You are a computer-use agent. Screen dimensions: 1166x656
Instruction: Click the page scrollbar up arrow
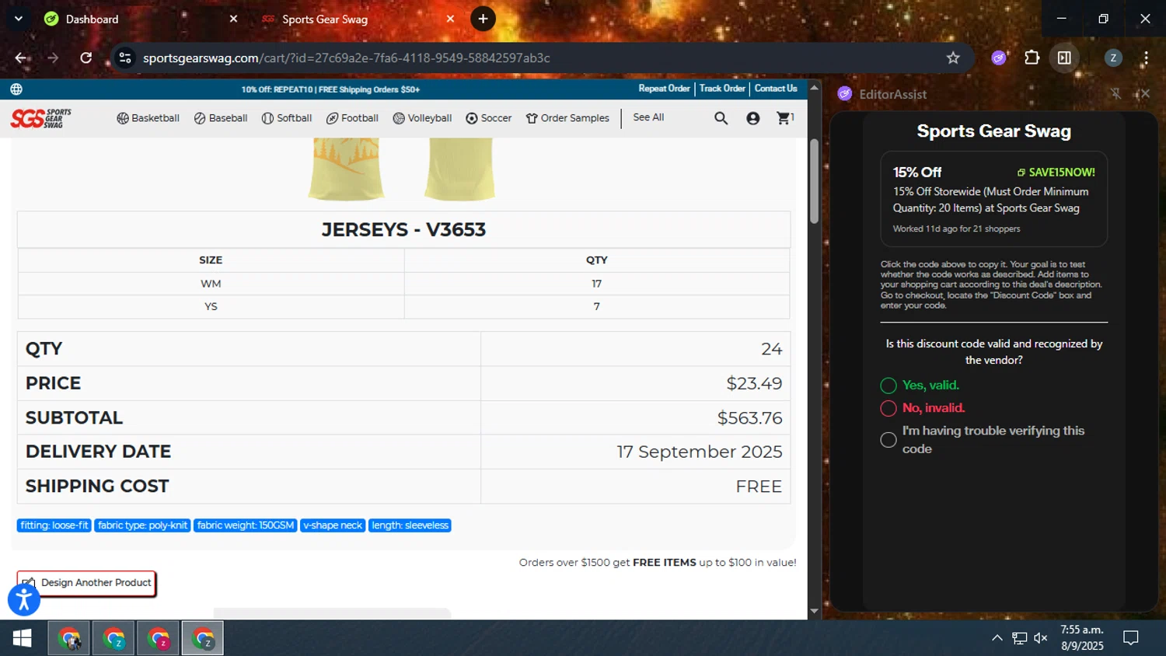[x=814, y=88]
